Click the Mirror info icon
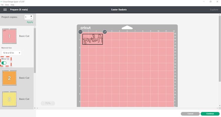The image size is (221, 117). tap(8, 59)
